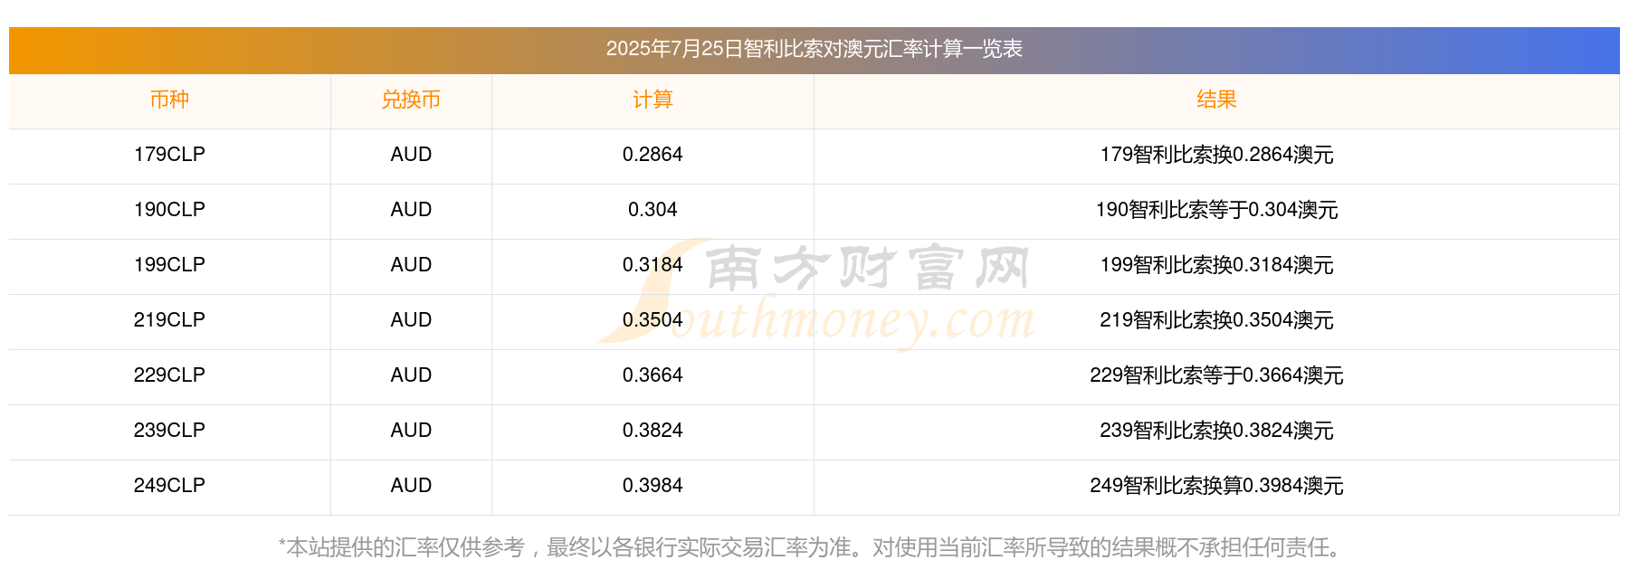Click the '币种' column header
Viewport: 1629px width, 588px height.
point(169,100)
